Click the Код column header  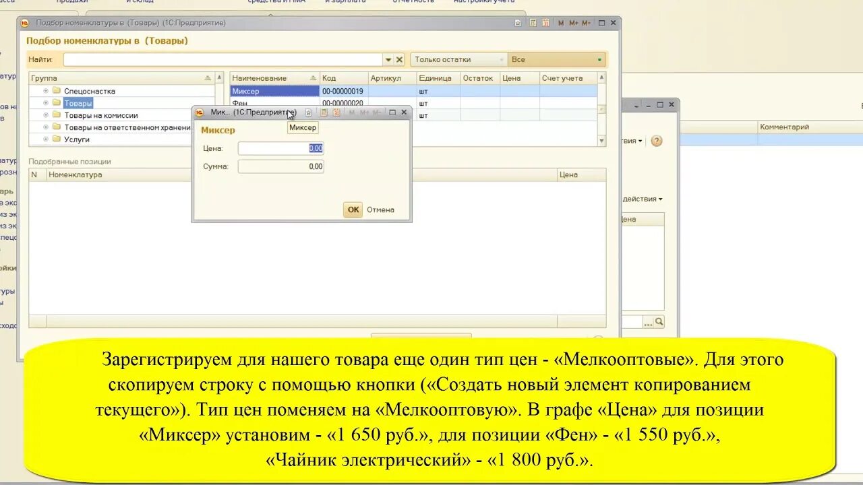tap(344, 78)
